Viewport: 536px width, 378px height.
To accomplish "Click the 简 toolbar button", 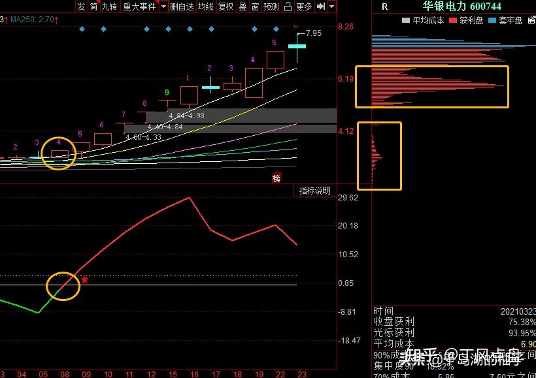I will click(94, 7).
